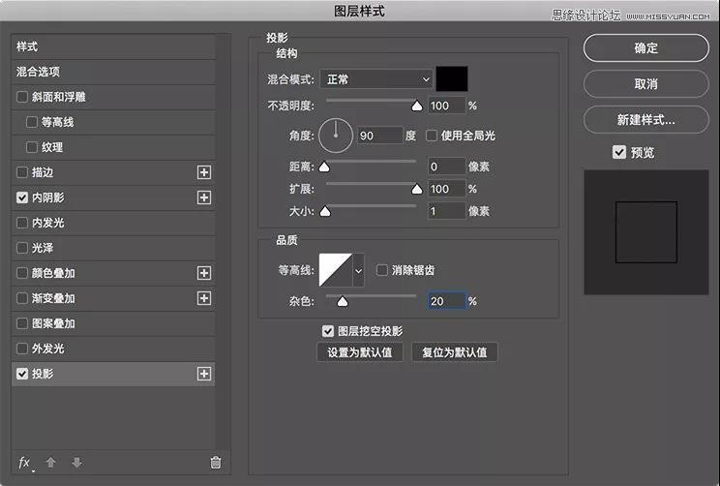
Task: Enable the 斜面和浮雕 checkbox
Action: 22,97
